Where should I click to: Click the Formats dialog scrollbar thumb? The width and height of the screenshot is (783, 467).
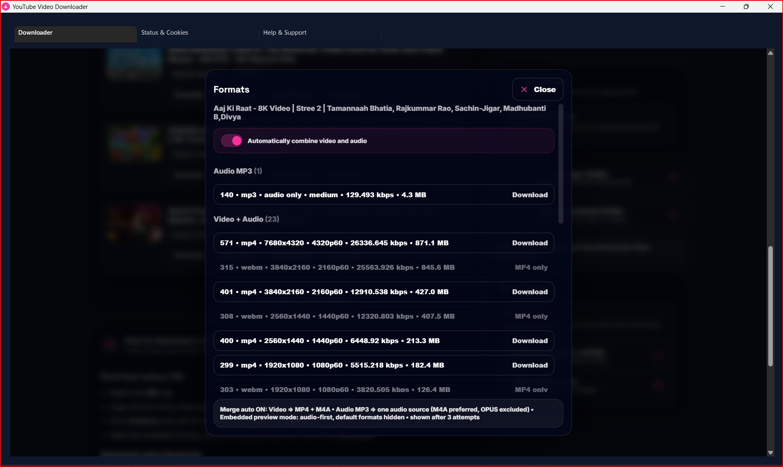click(560, 164)
